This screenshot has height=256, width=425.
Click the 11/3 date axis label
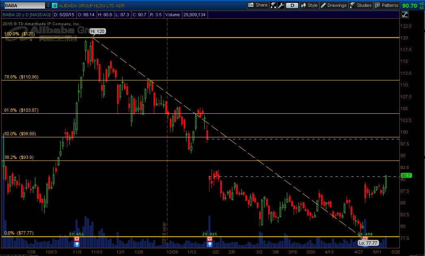[77, 252]
